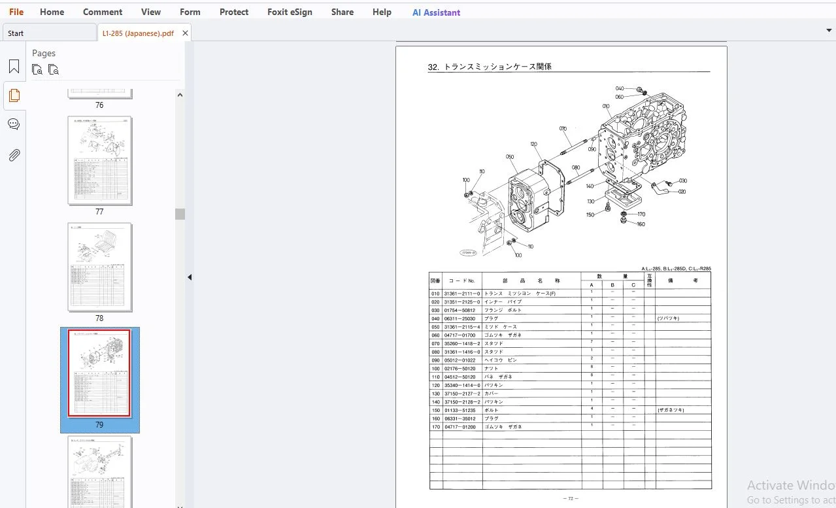The image size is (836, 508).
Task: Open the Comment ribbon tab
Action: click(x=103, y=12)
